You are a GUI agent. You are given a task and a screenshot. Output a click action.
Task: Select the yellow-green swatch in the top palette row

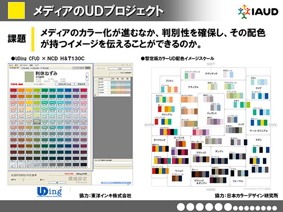[37, 90]
